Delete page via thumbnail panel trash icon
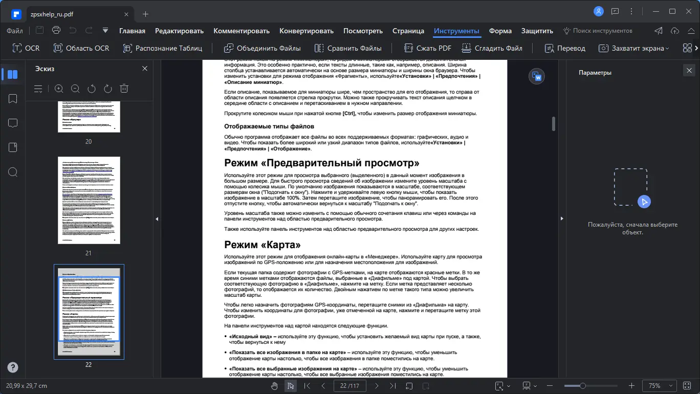 [x=124, y=88]
